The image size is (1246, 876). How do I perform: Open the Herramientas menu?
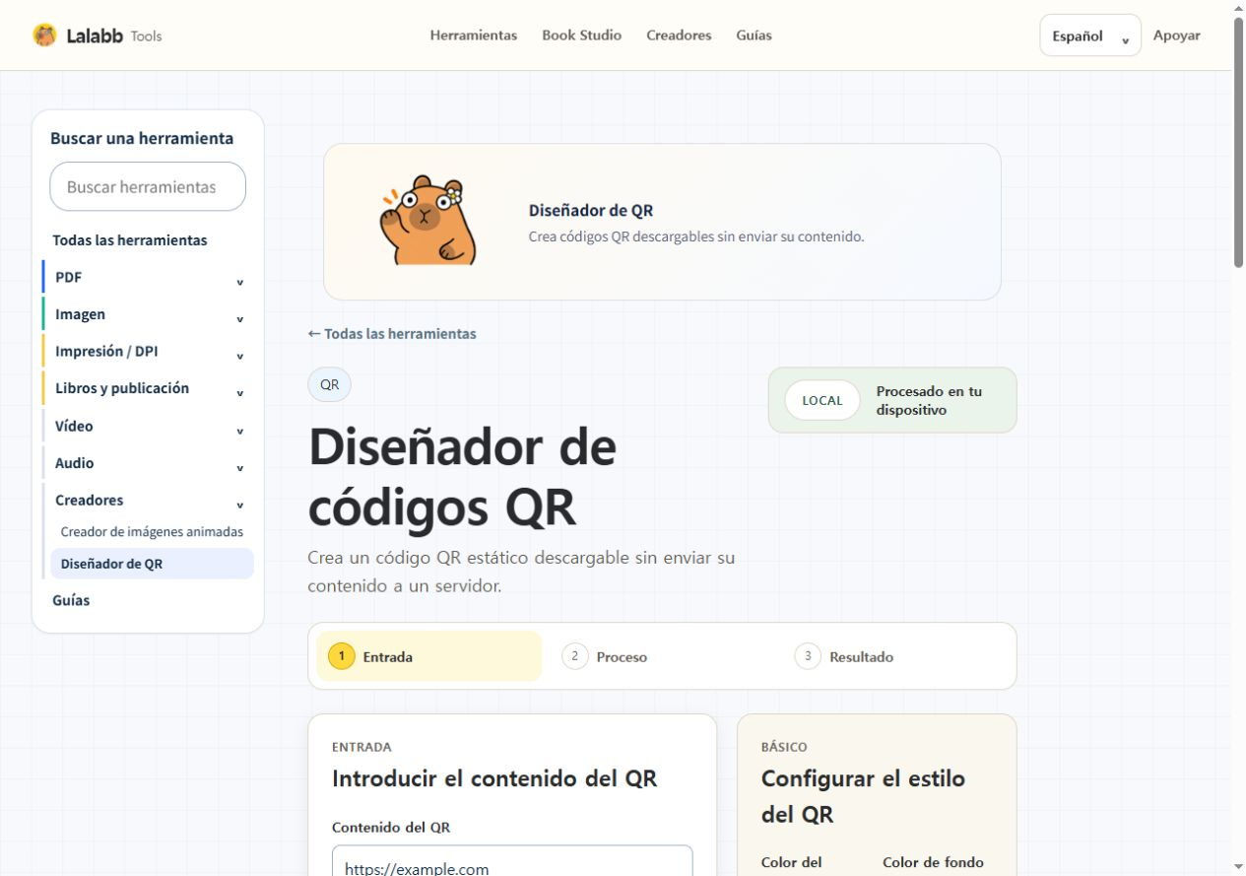(474, 35)
